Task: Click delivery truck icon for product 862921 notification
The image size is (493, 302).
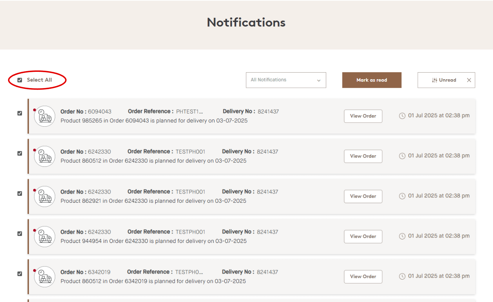Action: [x=45, y=197]
